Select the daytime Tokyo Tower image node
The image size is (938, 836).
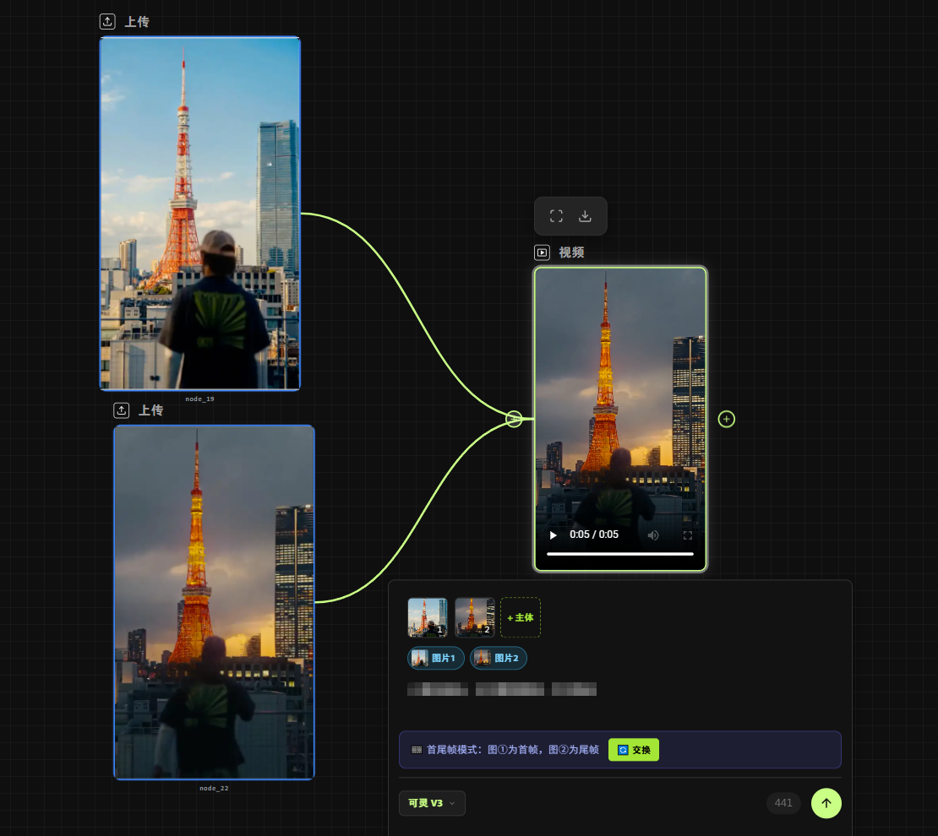point(200,214)
